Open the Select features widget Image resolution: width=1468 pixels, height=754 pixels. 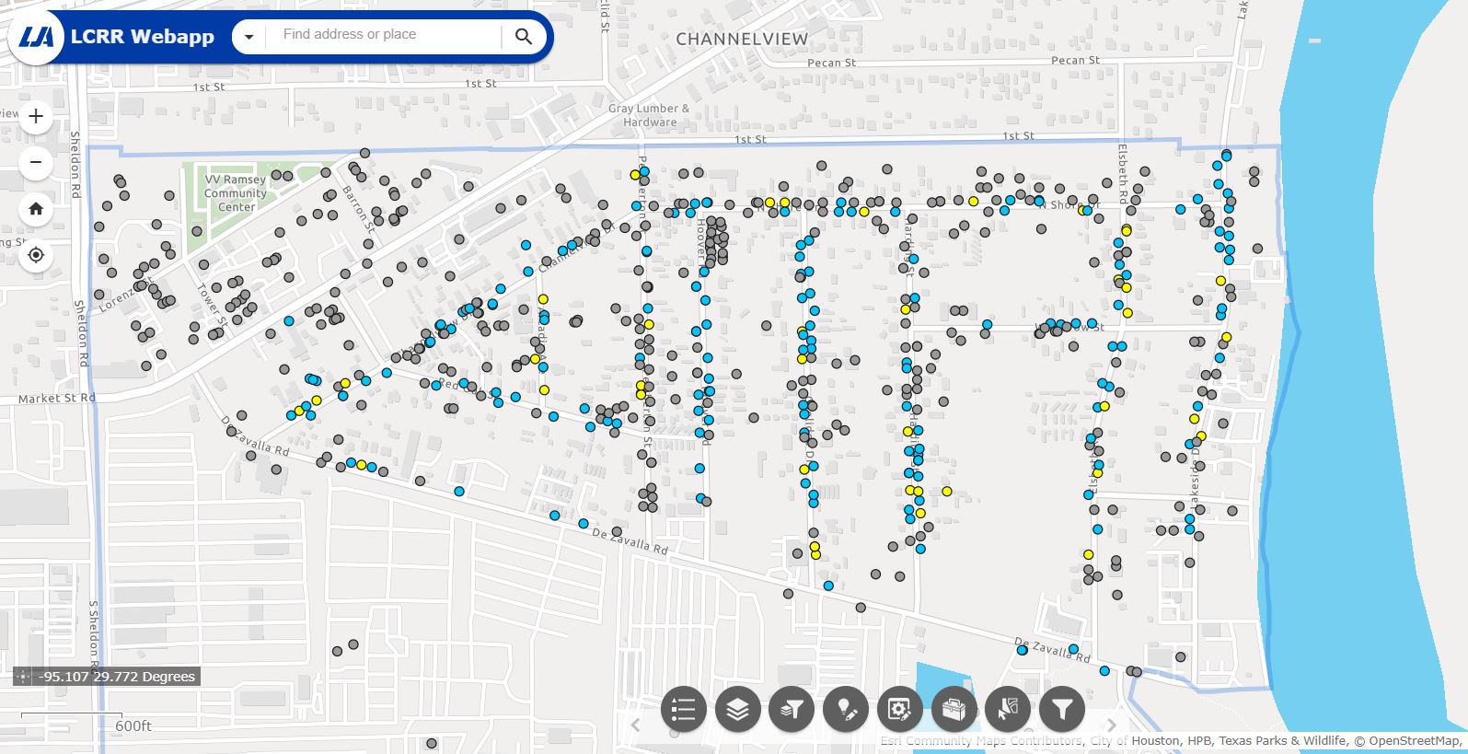(1008, 710)
